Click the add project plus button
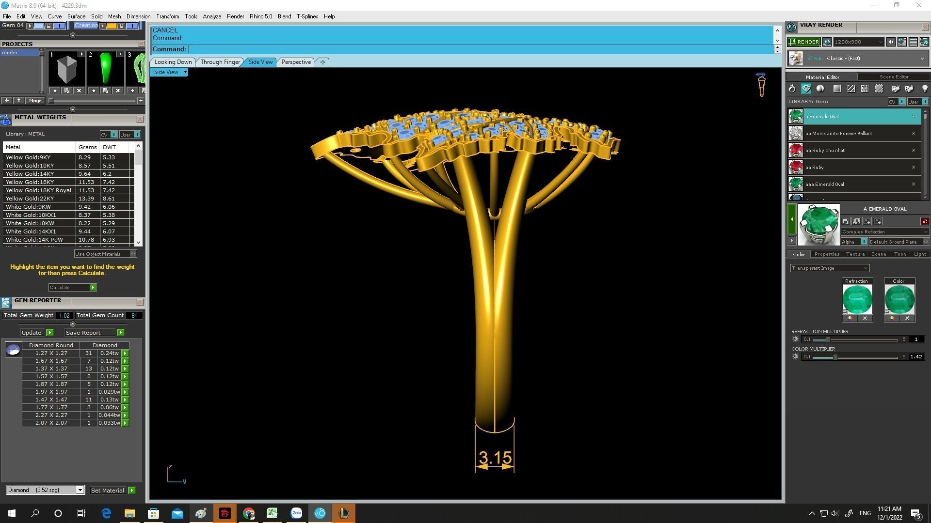The width and height of the screenshot is (931, 523). click(7, 100)
